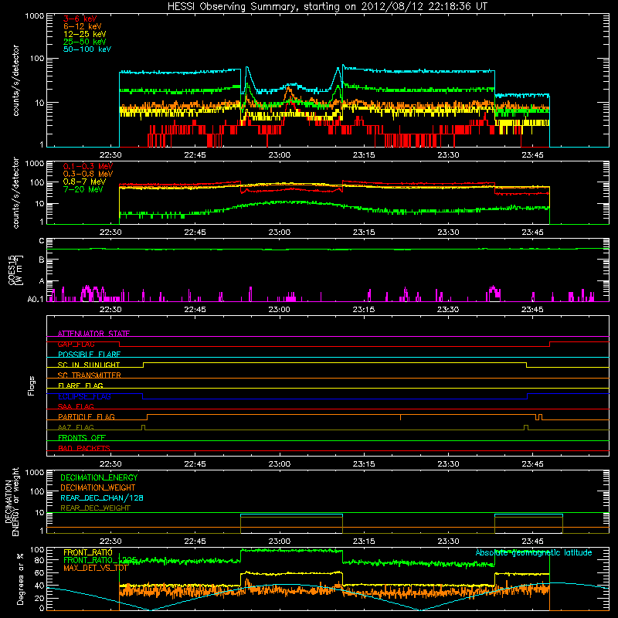
Task: Click the 0.3-0.8 MeV legend label
Action: (87, 174)
